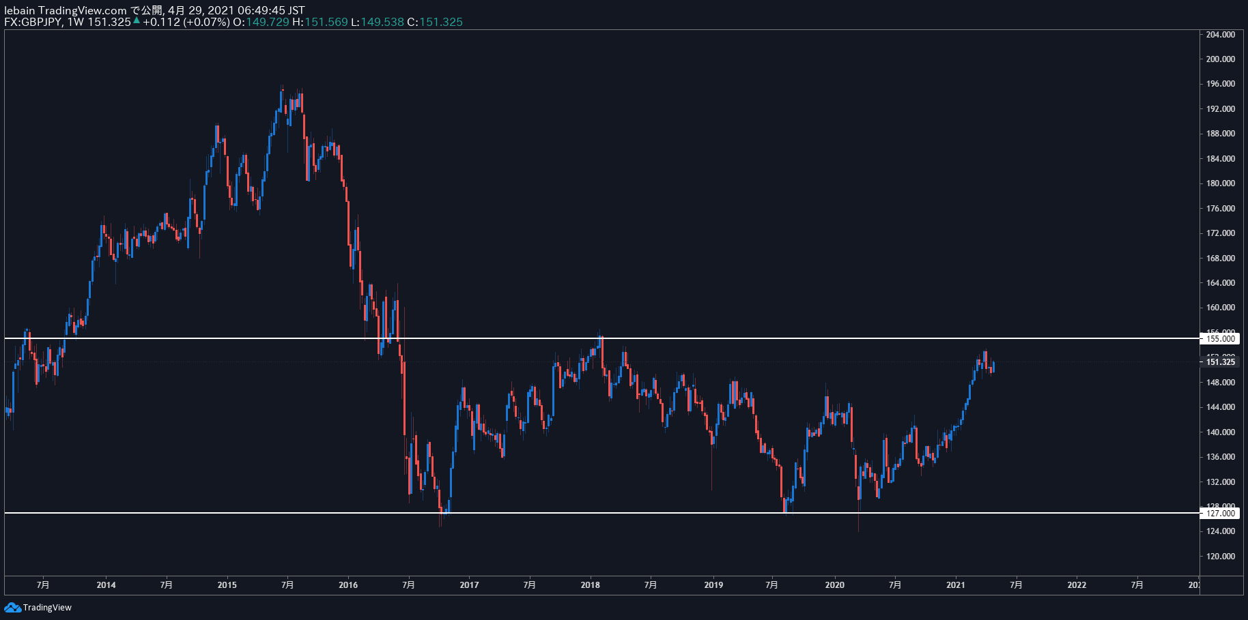Image resolution: width=1248 pixels, height=620 pixels.
Task: Click the TradingView text logo at bottom
Action: (47, 608)
